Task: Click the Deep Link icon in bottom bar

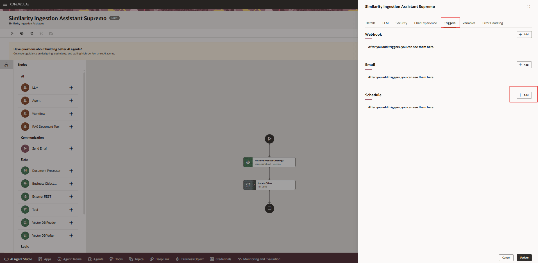Action: pos(152,259)
